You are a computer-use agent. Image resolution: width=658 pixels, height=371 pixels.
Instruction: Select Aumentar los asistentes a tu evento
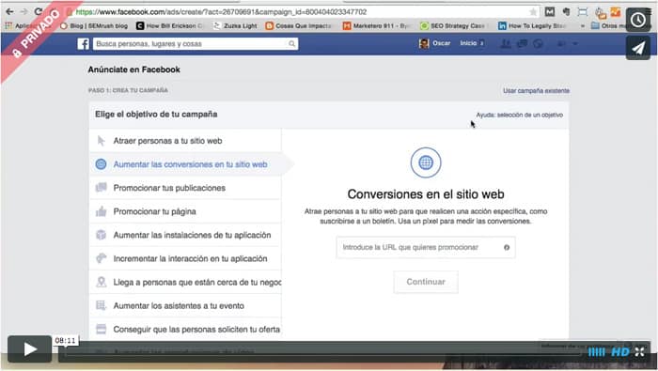[x=185, y=305]
